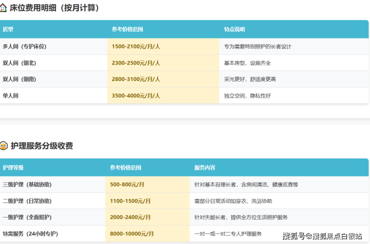Select the 三级护理（基础协助）row label
The width and height of the screenshot is (370, 244).
click(x=27, y=184)
